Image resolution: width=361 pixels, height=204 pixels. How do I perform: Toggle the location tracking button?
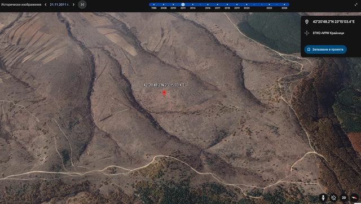[333, 198]
